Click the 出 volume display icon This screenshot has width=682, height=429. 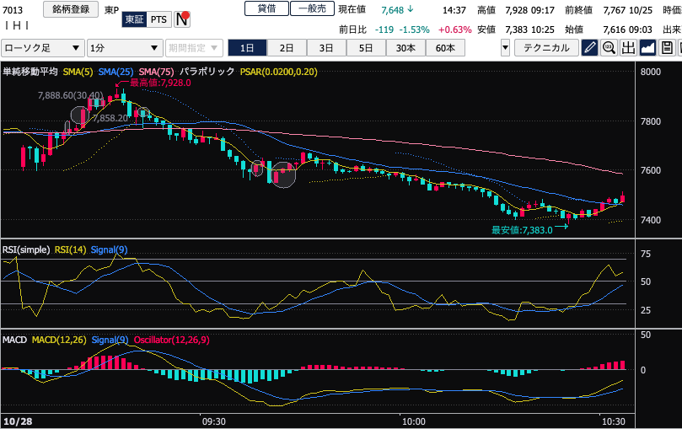pyautogui.click(x=628, y=48)
